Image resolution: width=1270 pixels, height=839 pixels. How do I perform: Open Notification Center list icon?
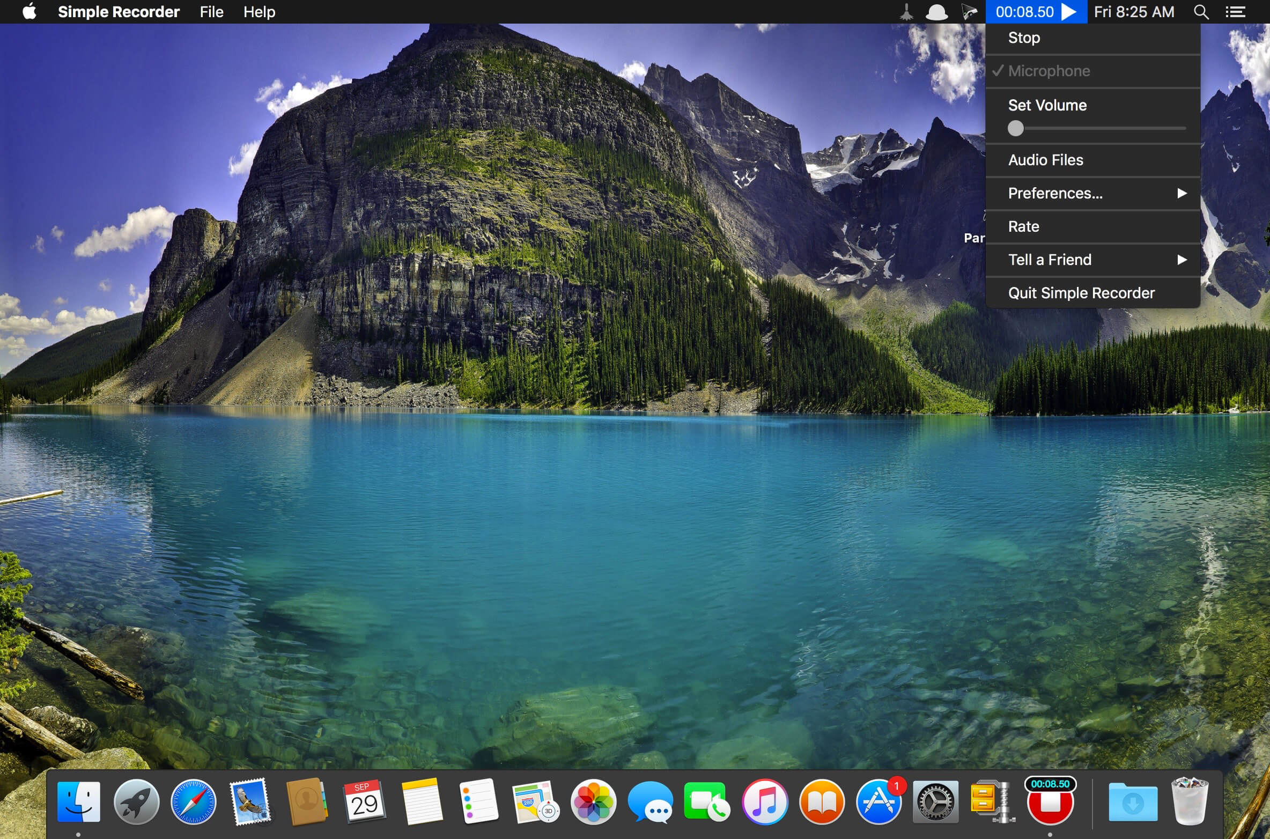(1236, 12)
